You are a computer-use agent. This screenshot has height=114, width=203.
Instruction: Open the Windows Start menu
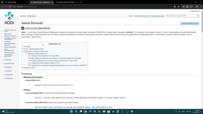coord(71,111)
